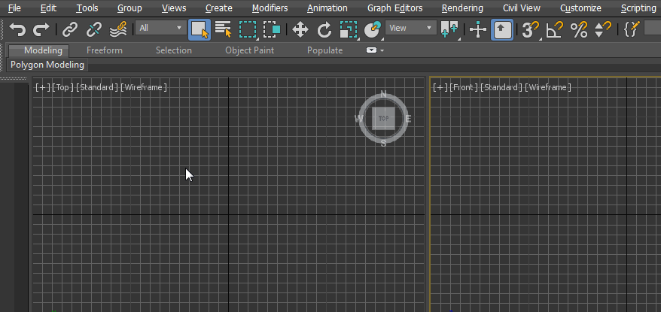
Task: Click the Unlink Selection icon
Action: click(x=94, y=30)
